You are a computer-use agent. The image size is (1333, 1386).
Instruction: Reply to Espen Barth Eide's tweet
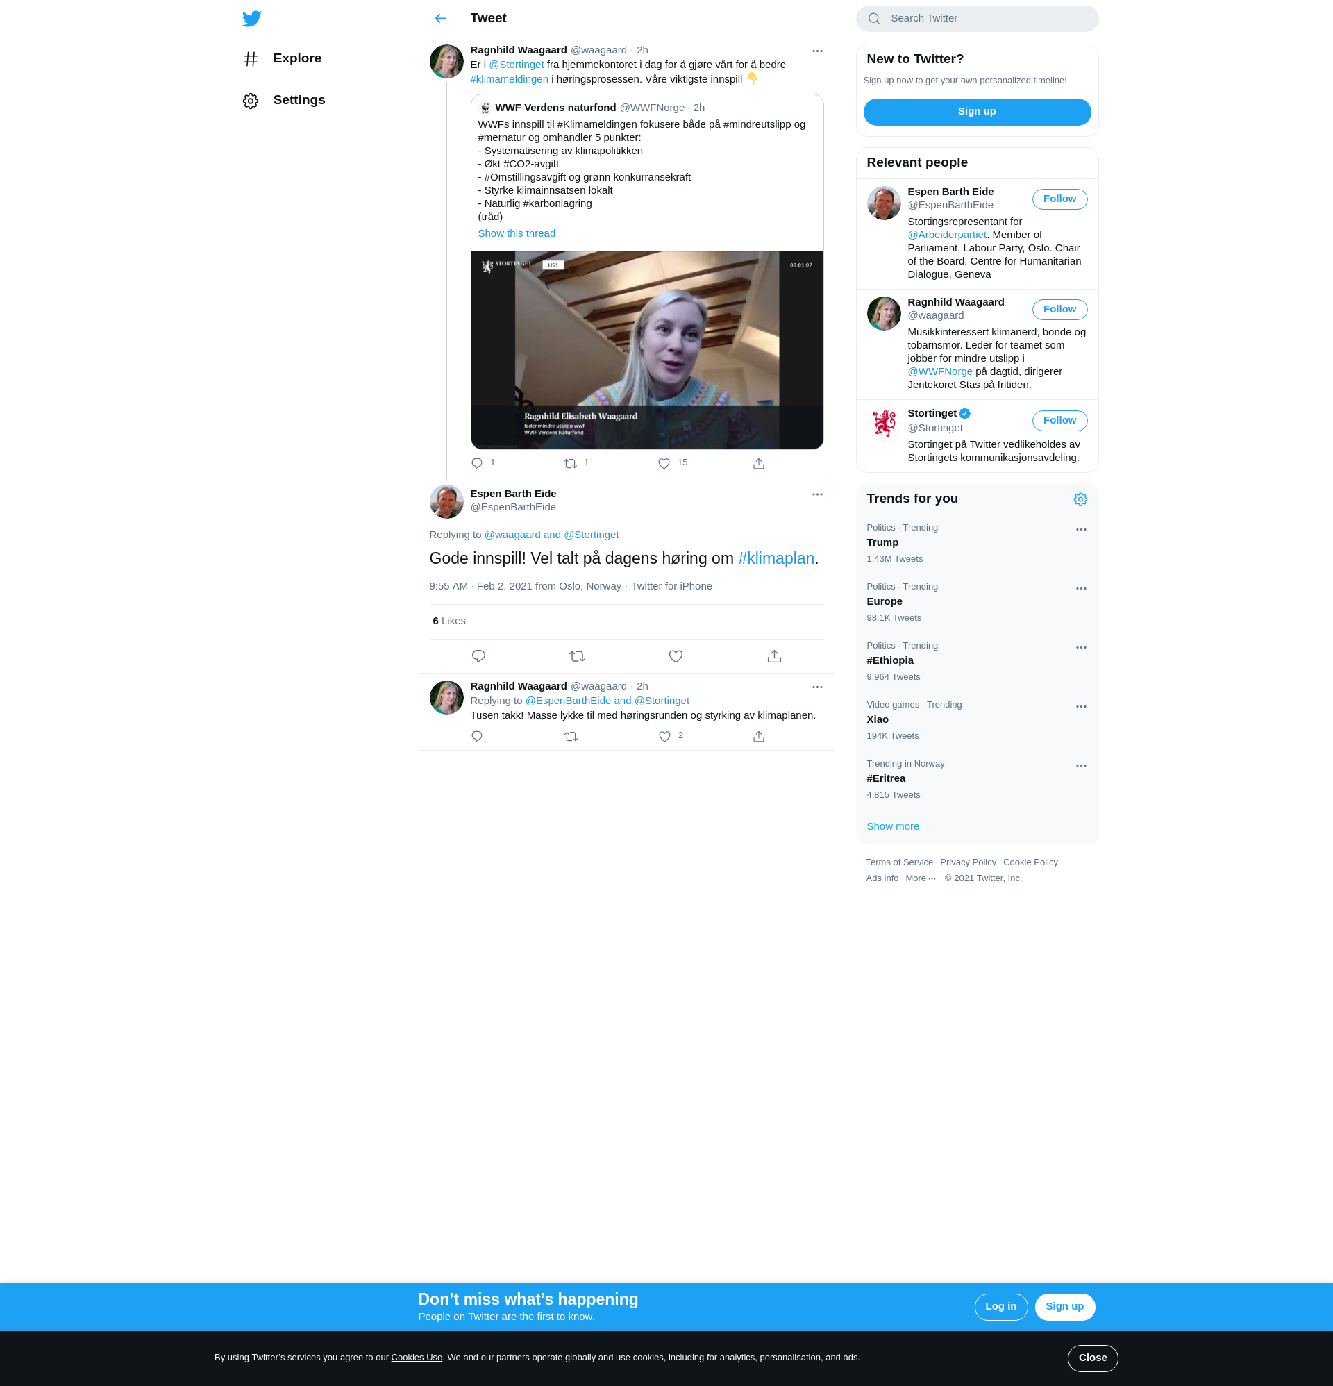[x=478, y=656]
